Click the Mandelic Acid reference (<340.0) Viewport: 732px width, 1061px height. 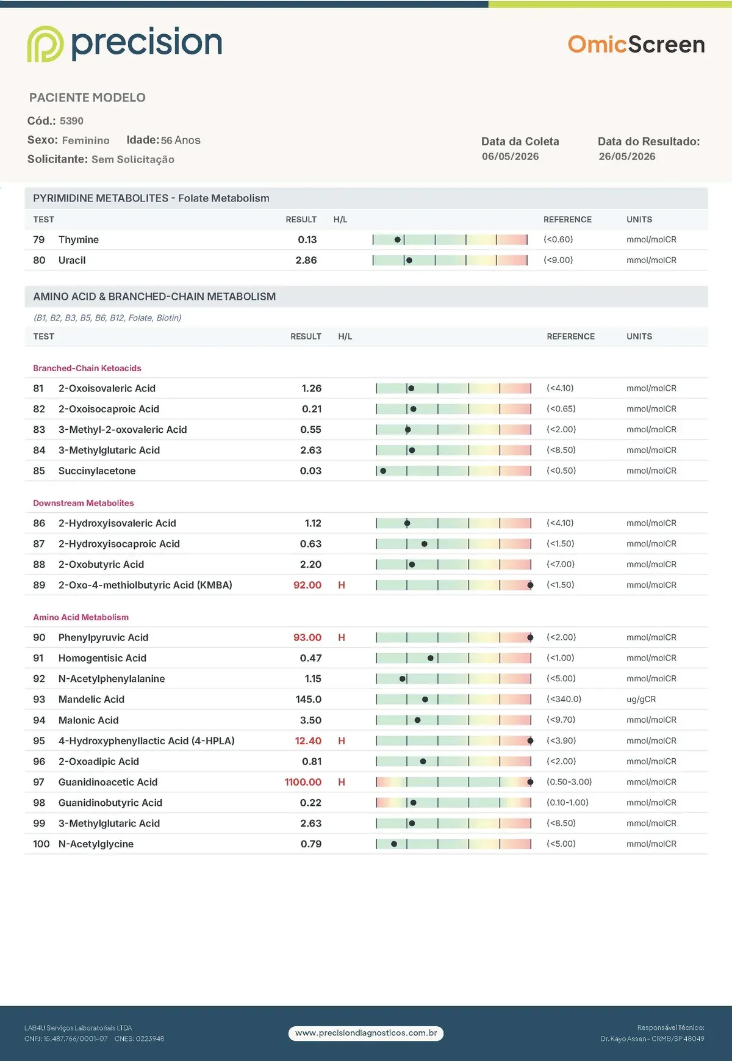click(564, 700)
